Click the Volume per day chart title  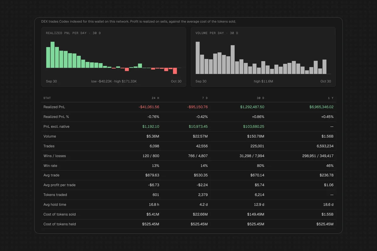coord(217,33)
